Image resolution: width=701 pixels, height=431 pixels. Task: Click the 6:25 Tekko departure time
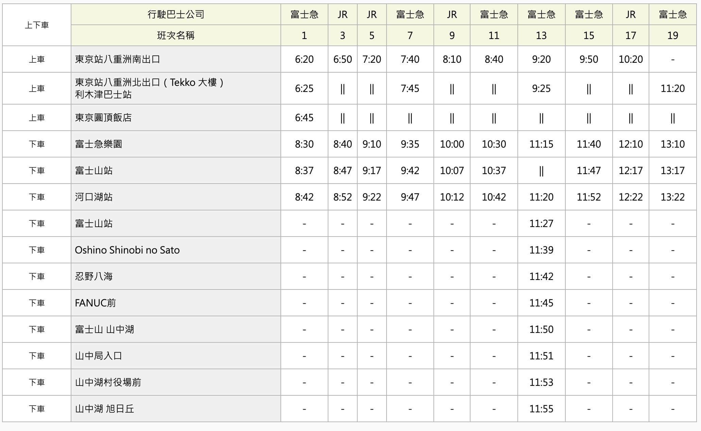pos(304,89)
